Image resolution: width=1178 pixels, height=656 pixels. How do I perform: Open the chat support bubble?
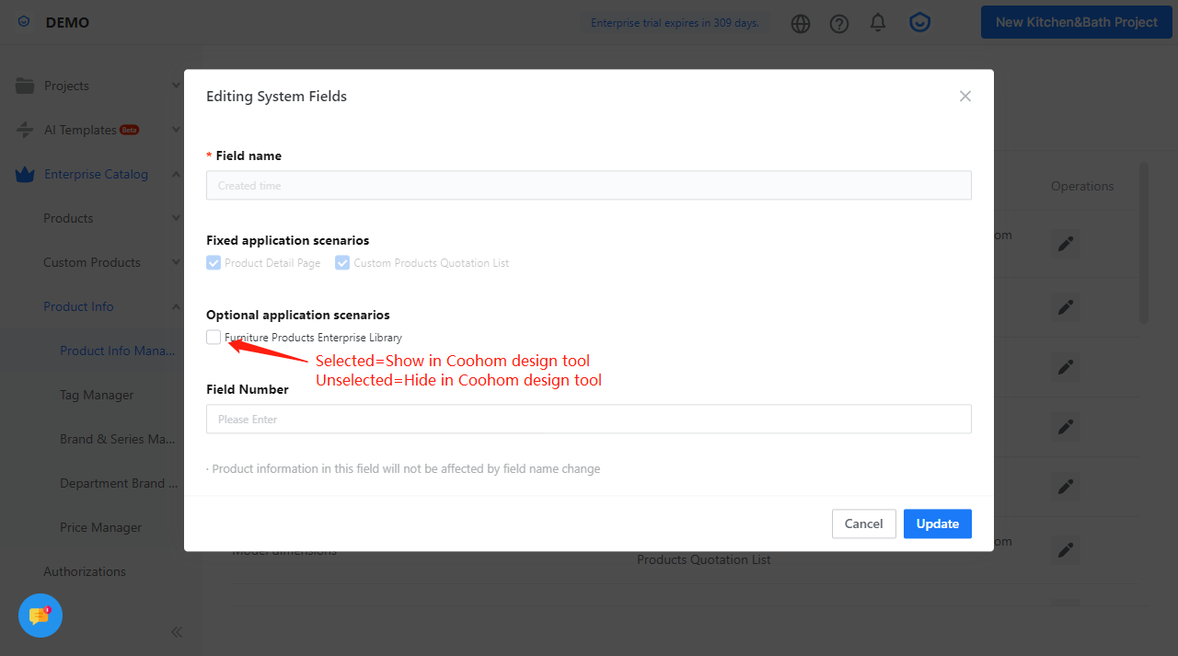(40, 616)
